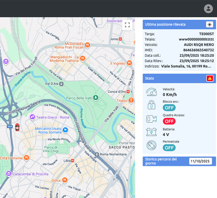217x198 pixels.
Task: Open the red warning alert icon
Action: pos(210,78)
